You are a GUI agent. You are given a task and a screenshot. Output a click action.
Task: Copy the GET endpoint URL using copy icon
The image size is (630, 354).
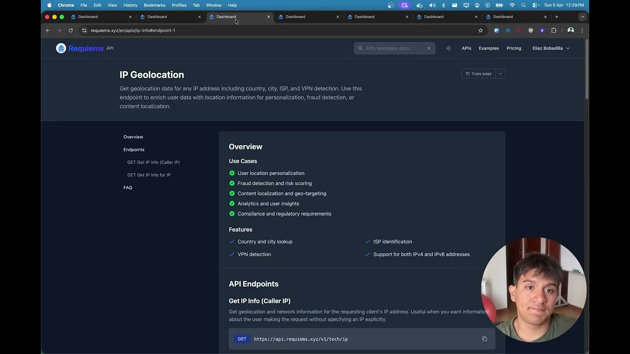point(484,339)
